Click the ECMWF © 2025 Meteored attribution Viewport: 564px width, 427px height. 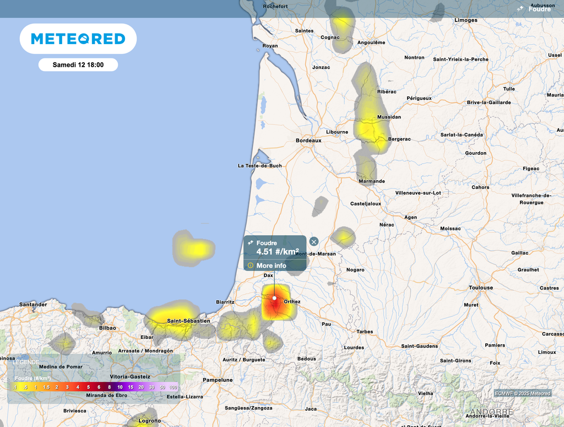click(522, 393)
